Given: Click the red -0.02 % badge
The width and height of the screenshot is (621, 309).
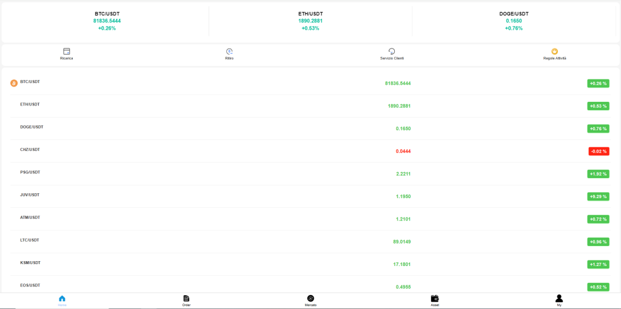Looking at the screenshot, I should point(599,151).
